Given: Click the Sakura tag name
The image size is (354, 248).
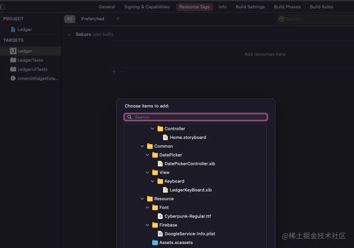Looking at the screenshot, I should click(83, 34).
